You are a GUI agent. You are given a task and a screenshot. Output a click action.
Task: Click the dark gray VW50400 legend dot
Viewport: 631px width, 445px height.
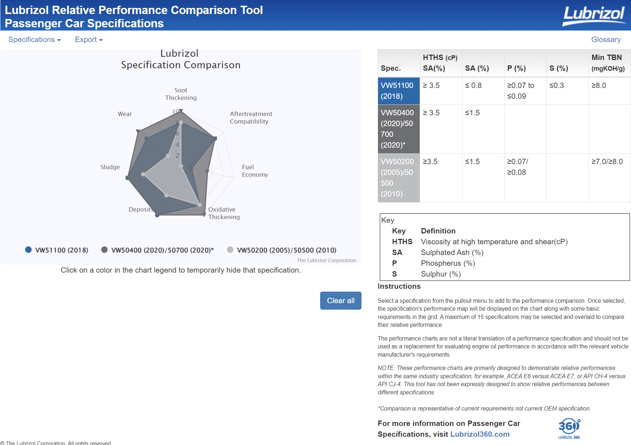[x=105, y=250]
